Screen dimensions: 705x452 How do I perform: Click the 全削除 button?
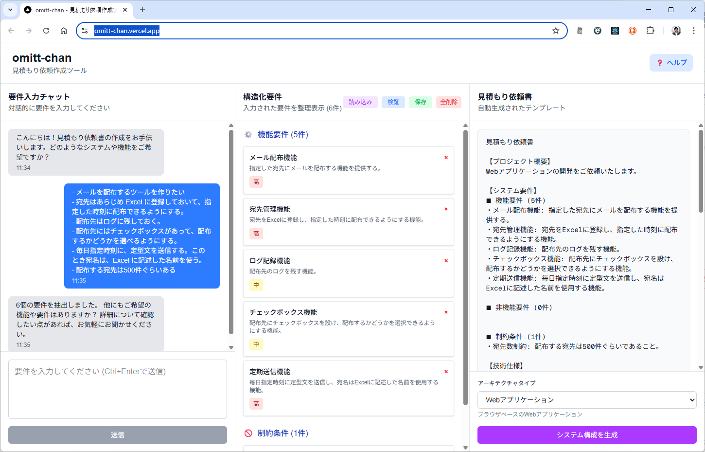(x=449, y=102)
